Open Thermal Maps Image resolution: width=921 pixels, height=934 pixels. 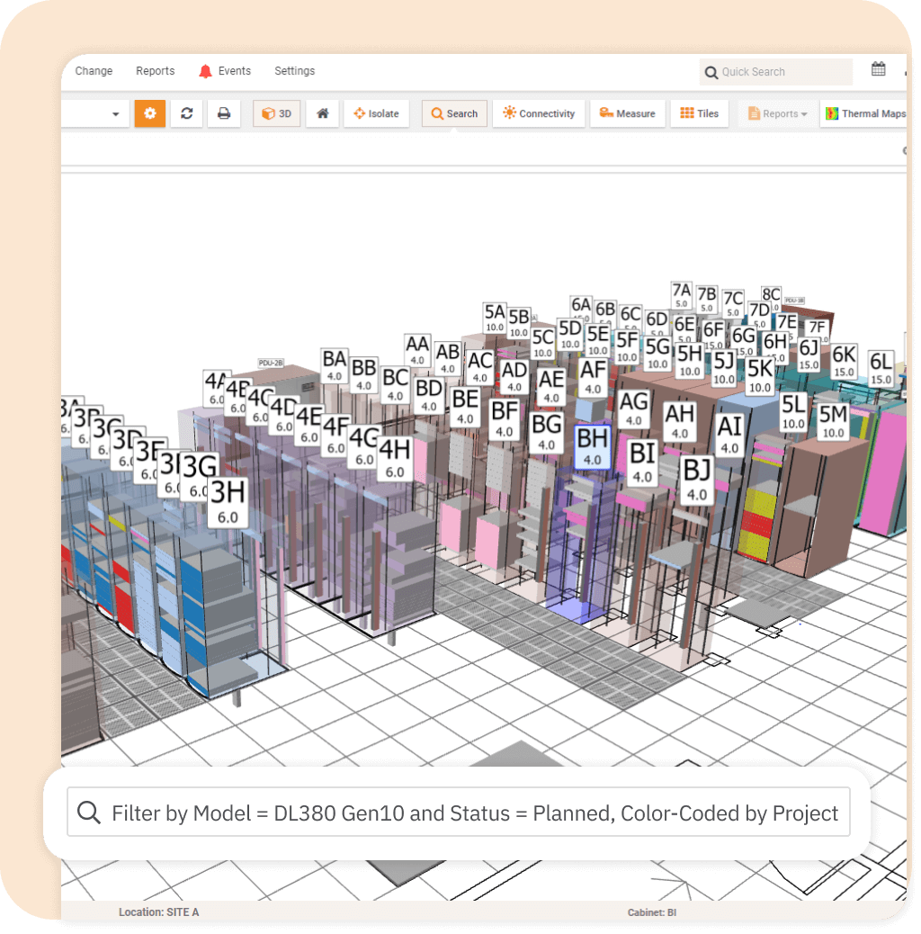point(865,113)
